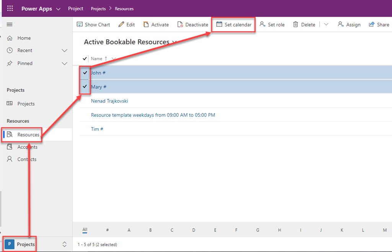Image resolution: width=392 pixels, height=252 pixels.
Task: Click the hamburger menu to collapse sidebar
Action: [x=10, y=24]
